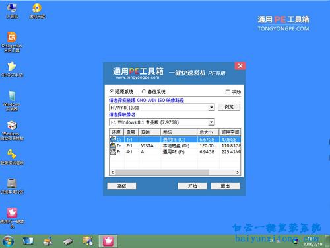Open the Windows boot repair icon
330x248 pixels.
tap(12, 130)
